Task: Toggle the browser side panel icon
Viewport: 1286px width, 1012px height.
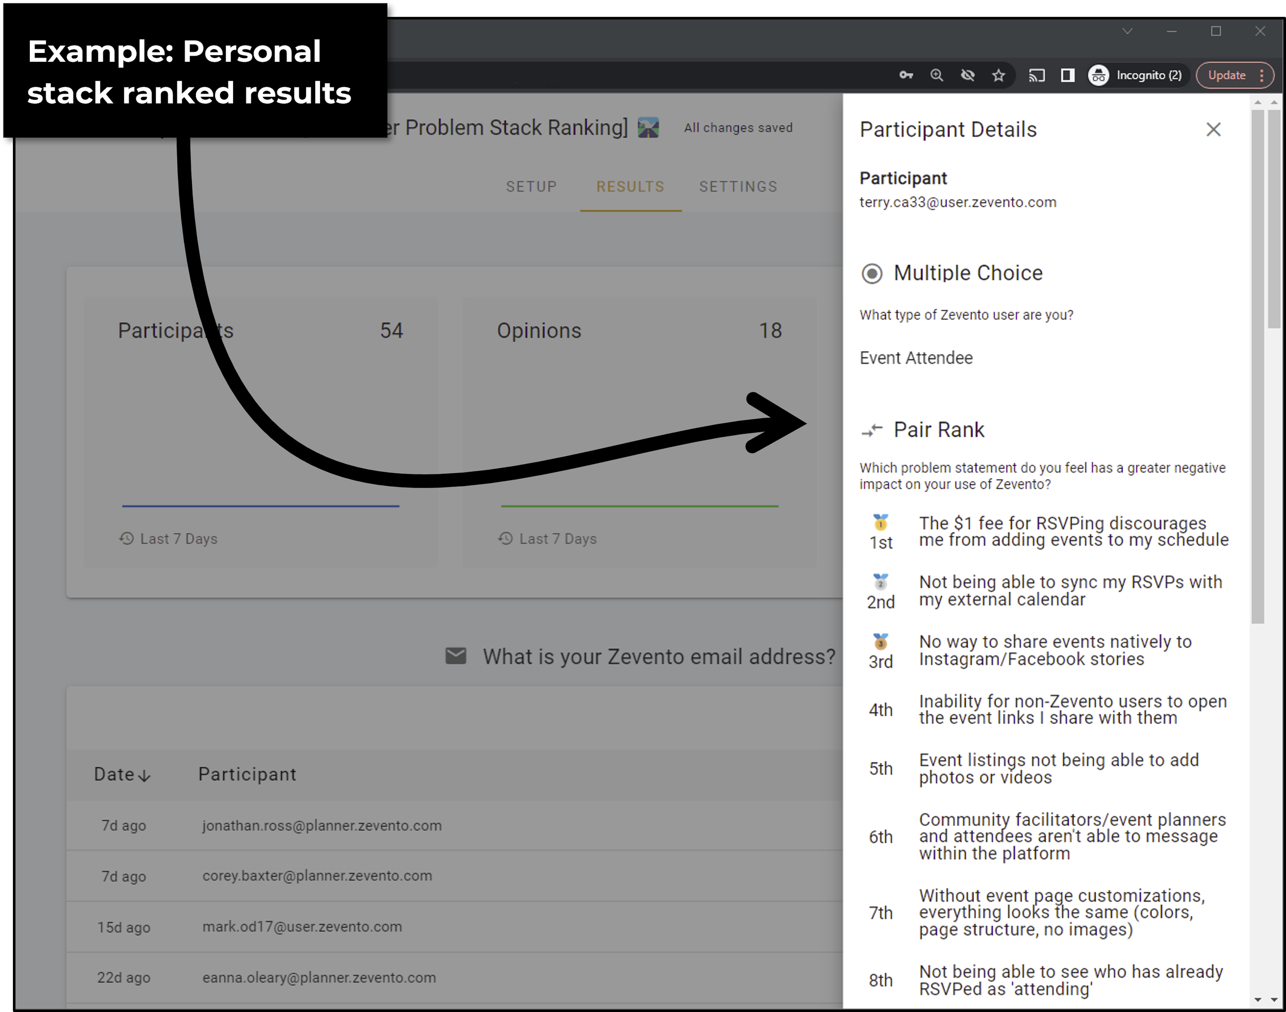Action: tap(1067, 75)
